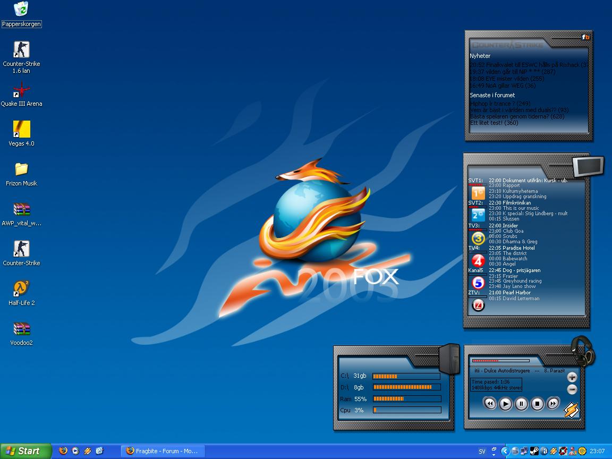
Task: Click the red cross tray icon
Action: [563, 451]
